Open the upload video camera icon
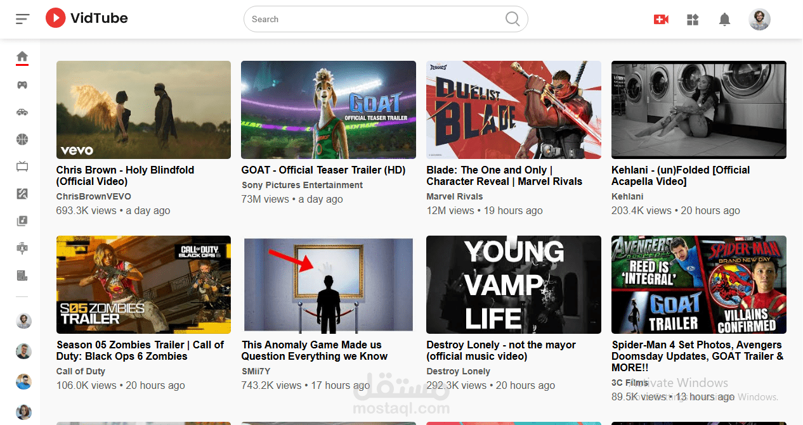The image size is (803, 425). click(x=661, y=20)
